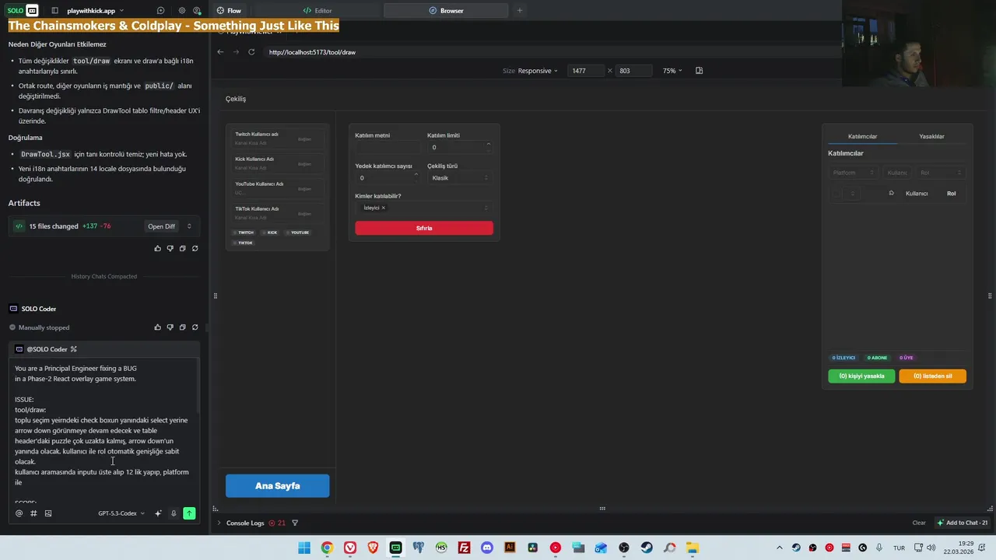The height and width of the screenshot is (560, 996).
Task: Switch to the Yasaklılar tab
Action: (931, 137)
